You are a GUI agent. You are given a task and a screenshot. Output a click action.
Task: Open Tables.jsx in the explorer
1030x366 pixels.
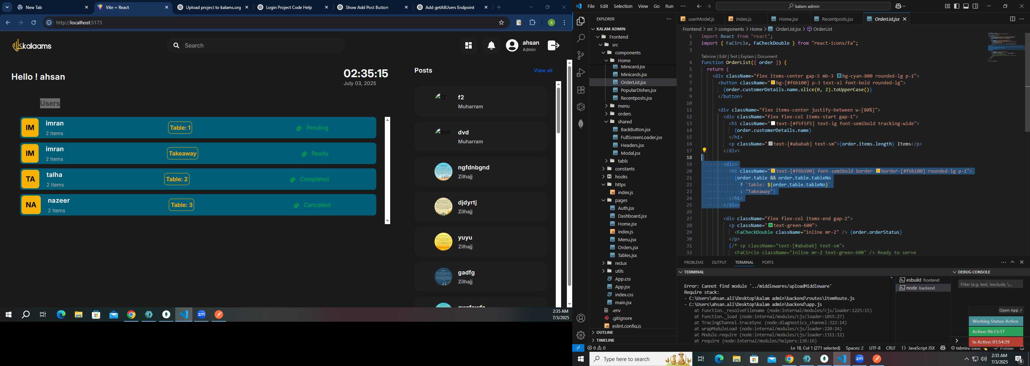(x=627, y=255)
